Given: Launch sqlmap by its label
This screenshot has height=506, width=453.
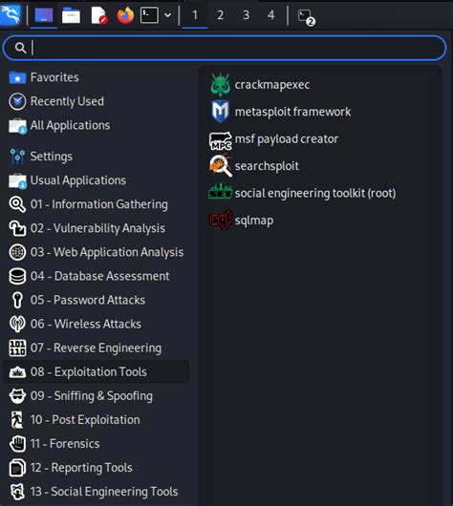Looking at the screenshot, I should 254,221.
